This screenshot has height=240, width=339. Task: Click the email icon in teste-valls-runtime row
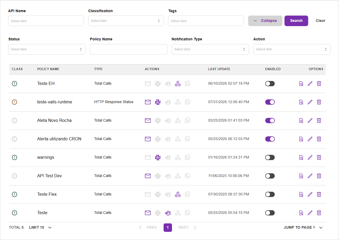(148, 102)
